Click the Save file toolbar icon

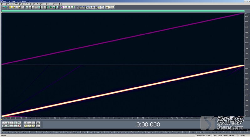click(16, 7)
